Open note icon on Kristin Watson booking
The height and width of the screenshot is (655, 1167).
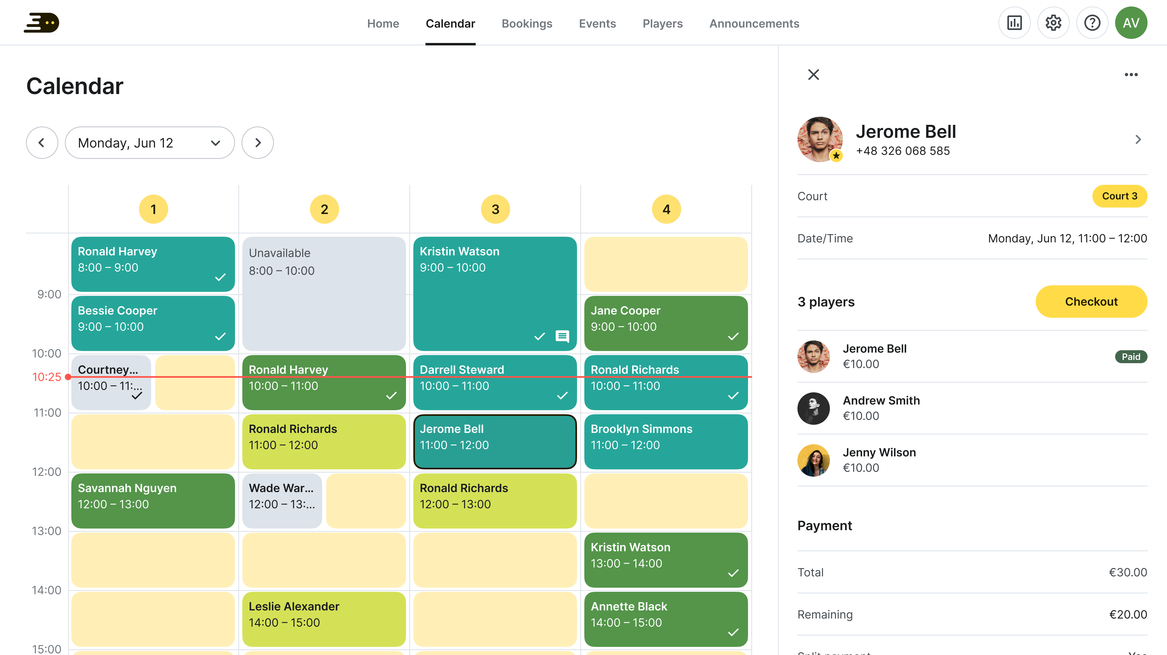tap(562, 336)
